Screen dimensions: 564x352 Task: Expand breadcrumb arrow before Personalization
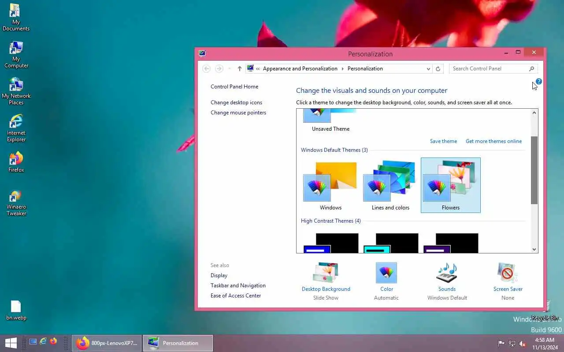[342, 69]
